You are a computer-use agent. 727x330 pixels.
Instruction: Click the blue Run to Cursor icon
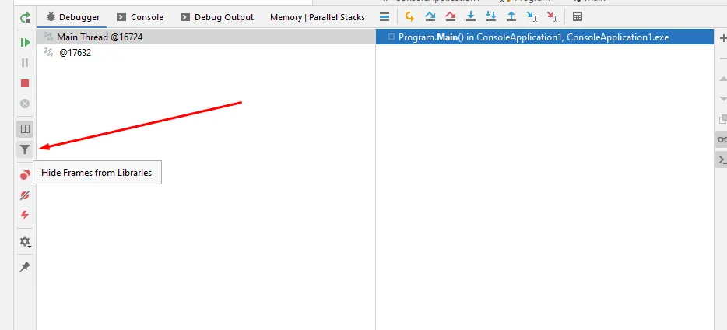pos(532,17)
